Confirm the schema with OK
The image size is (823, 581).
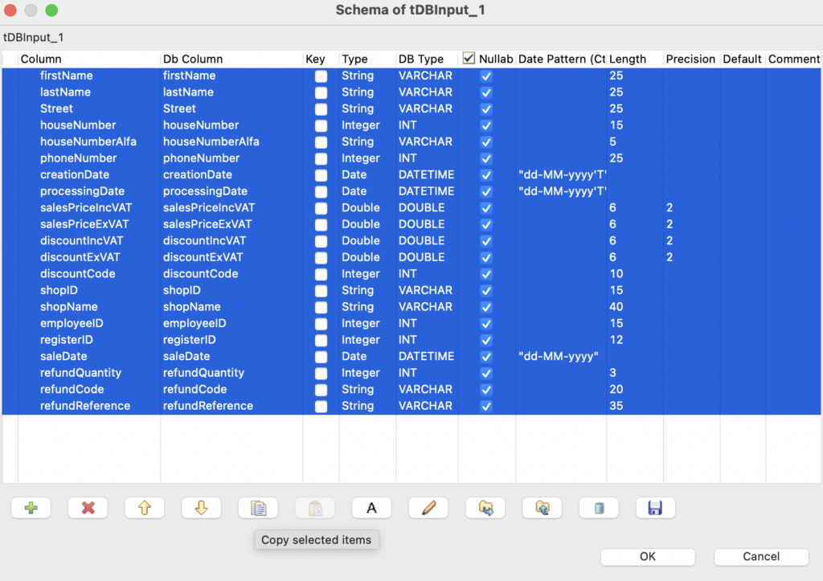coord(648,556)
